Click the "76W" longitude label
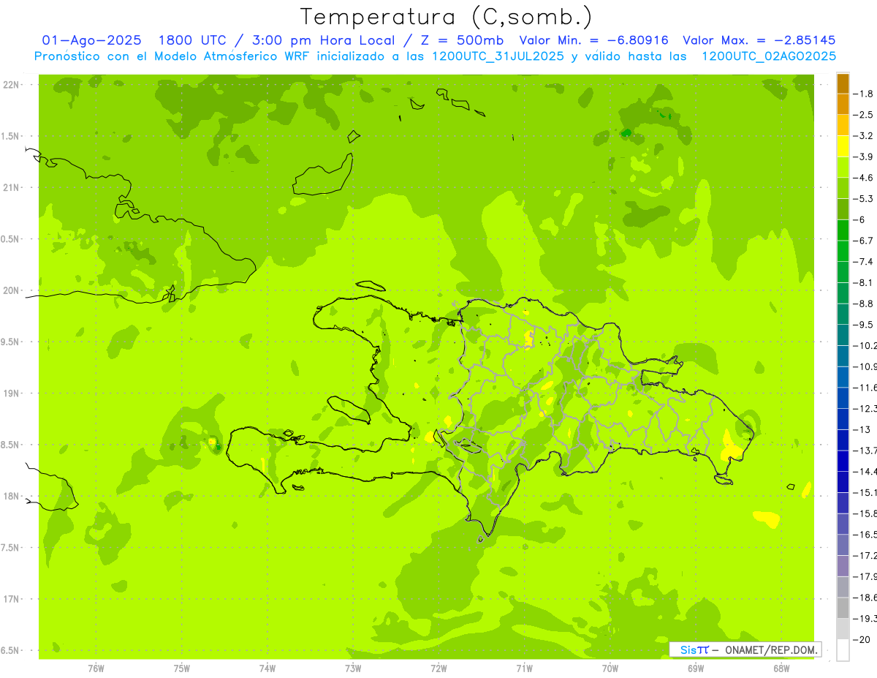The image size is (877, 678). click(x=96, y=668)
